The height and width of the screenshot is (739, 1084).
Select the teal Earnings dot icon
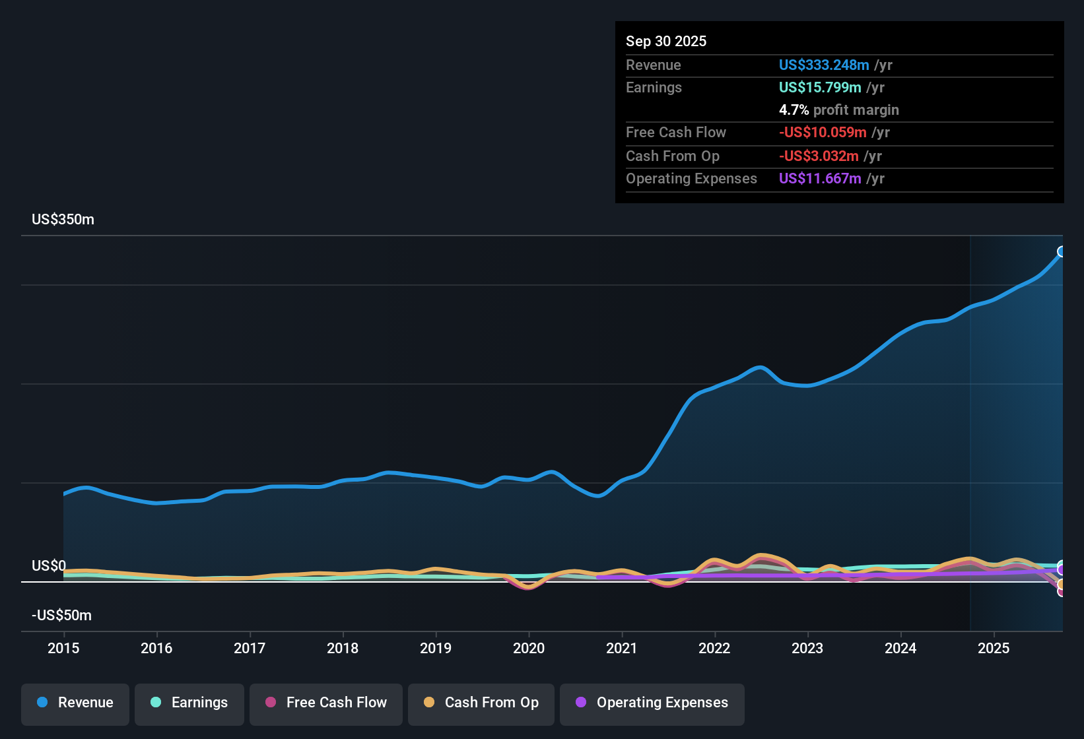coord(156,703)
